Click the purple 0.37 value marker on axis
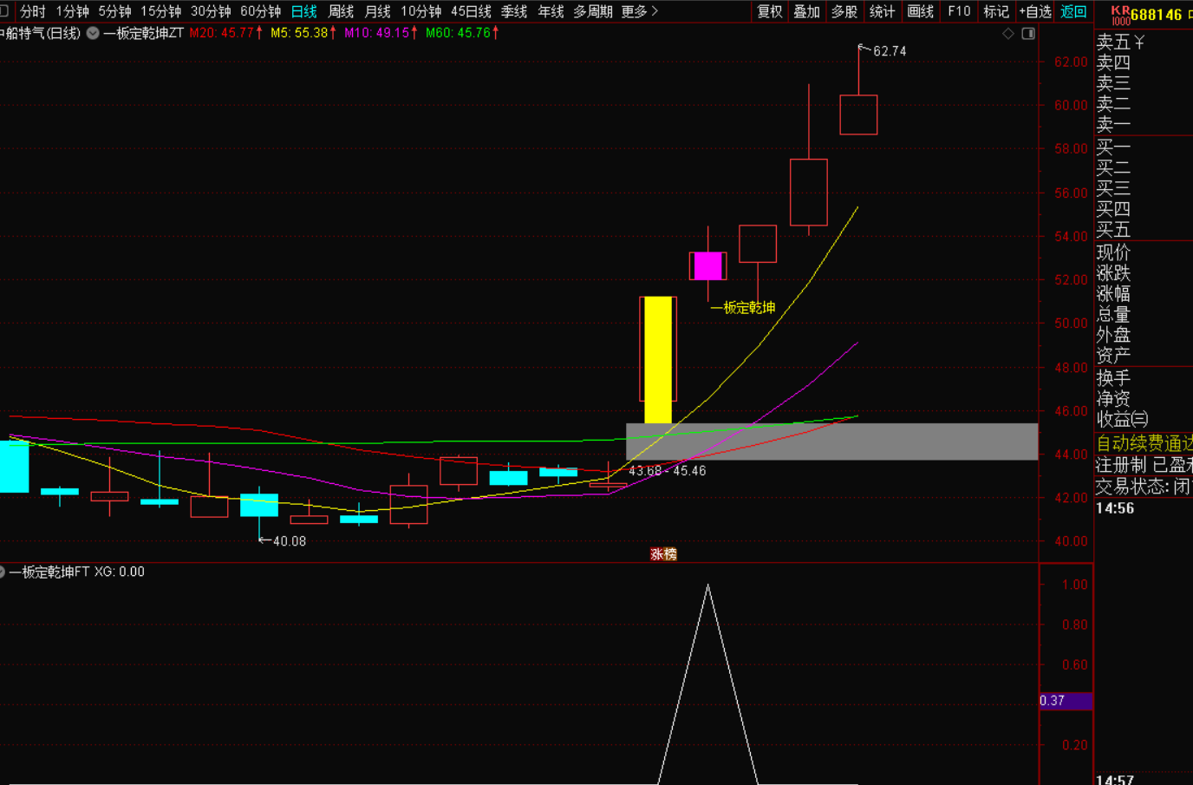Viewport: 1193px width, 785px height. point(1066,701)
